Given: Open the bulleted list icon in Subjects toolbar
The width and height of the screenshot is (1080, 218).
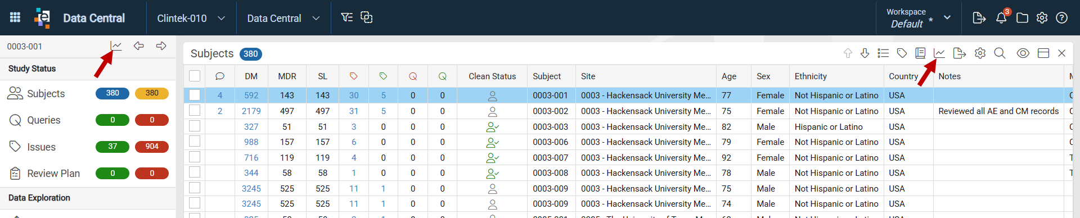Looking at the screenshot, I should coord(883,53).
